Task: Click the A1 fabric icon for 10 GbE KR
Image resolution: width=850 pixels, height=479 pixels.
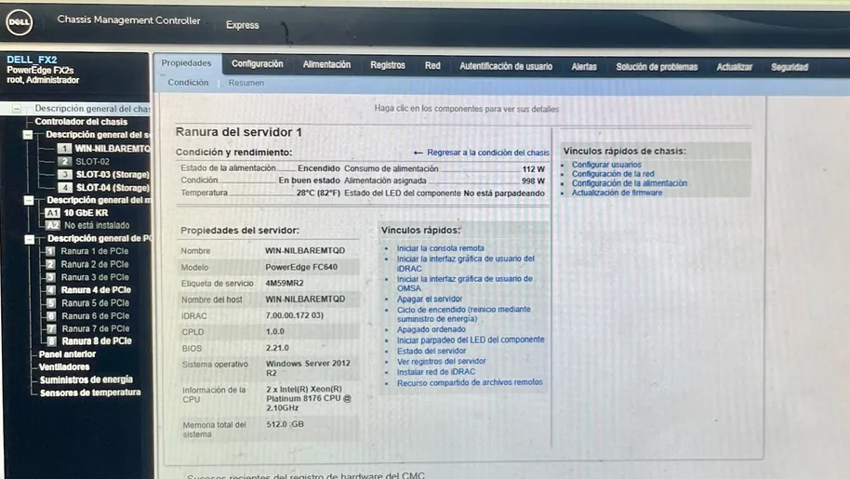Action: 52,213
